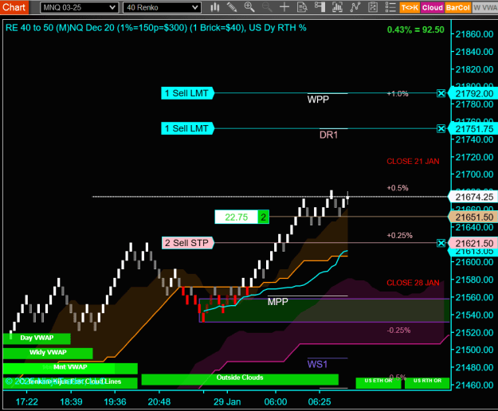The height and width of the screenshot is (411, 498).
Task: Open the bar style chart icon
Action: coord(215,7)
